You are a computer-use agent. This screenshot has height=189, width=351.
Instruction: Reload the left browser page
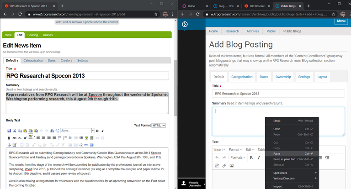(x=20, y=14)
